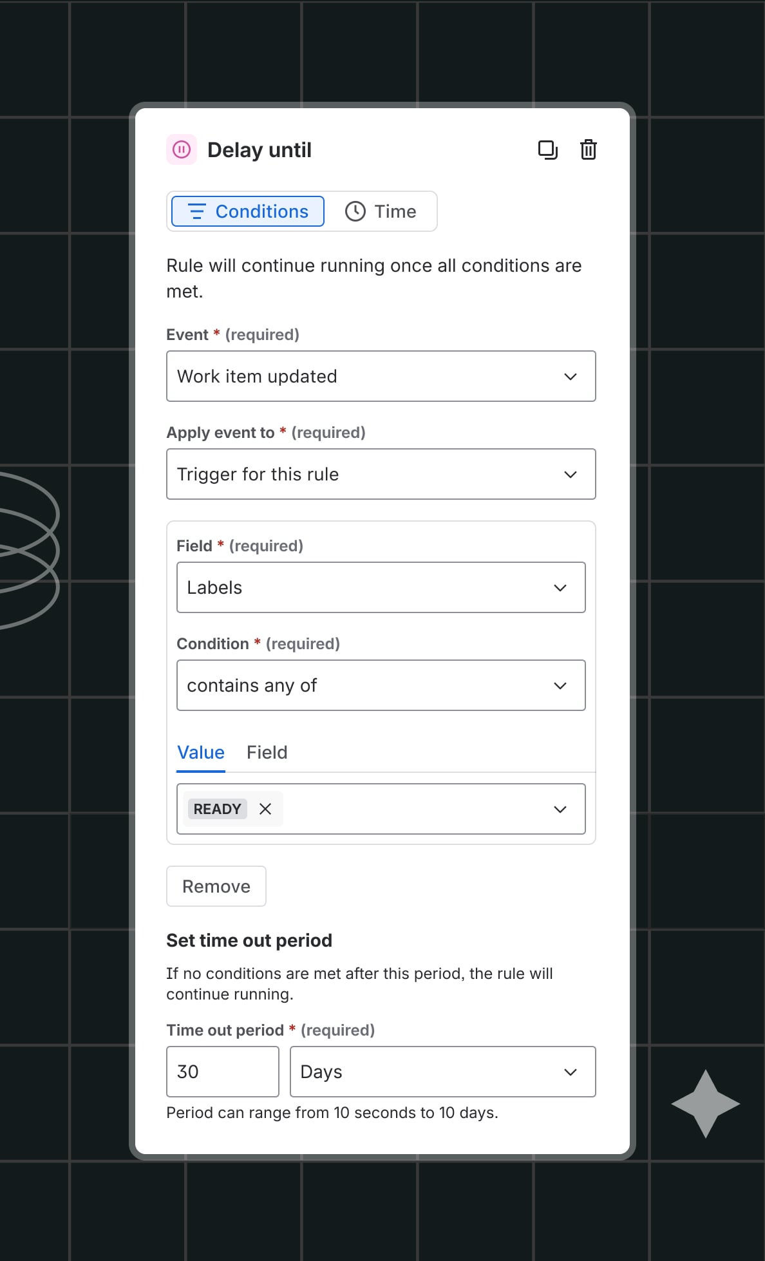Click the READY label chip
Viewport: 765px width, 1261px height.
[x=218, y=809]
